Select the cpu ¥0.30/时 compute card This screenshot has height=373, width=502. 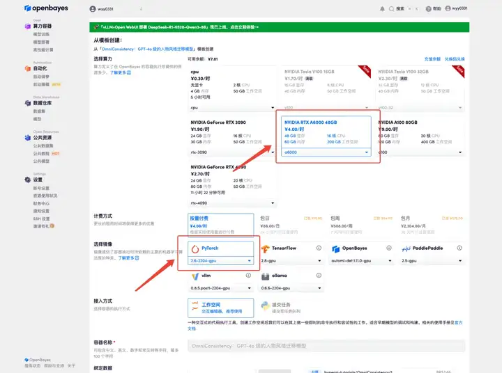pyautogui.click(x=232, y=90)
